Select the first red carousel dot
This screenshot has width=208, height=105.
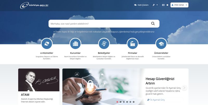(117, 102)
